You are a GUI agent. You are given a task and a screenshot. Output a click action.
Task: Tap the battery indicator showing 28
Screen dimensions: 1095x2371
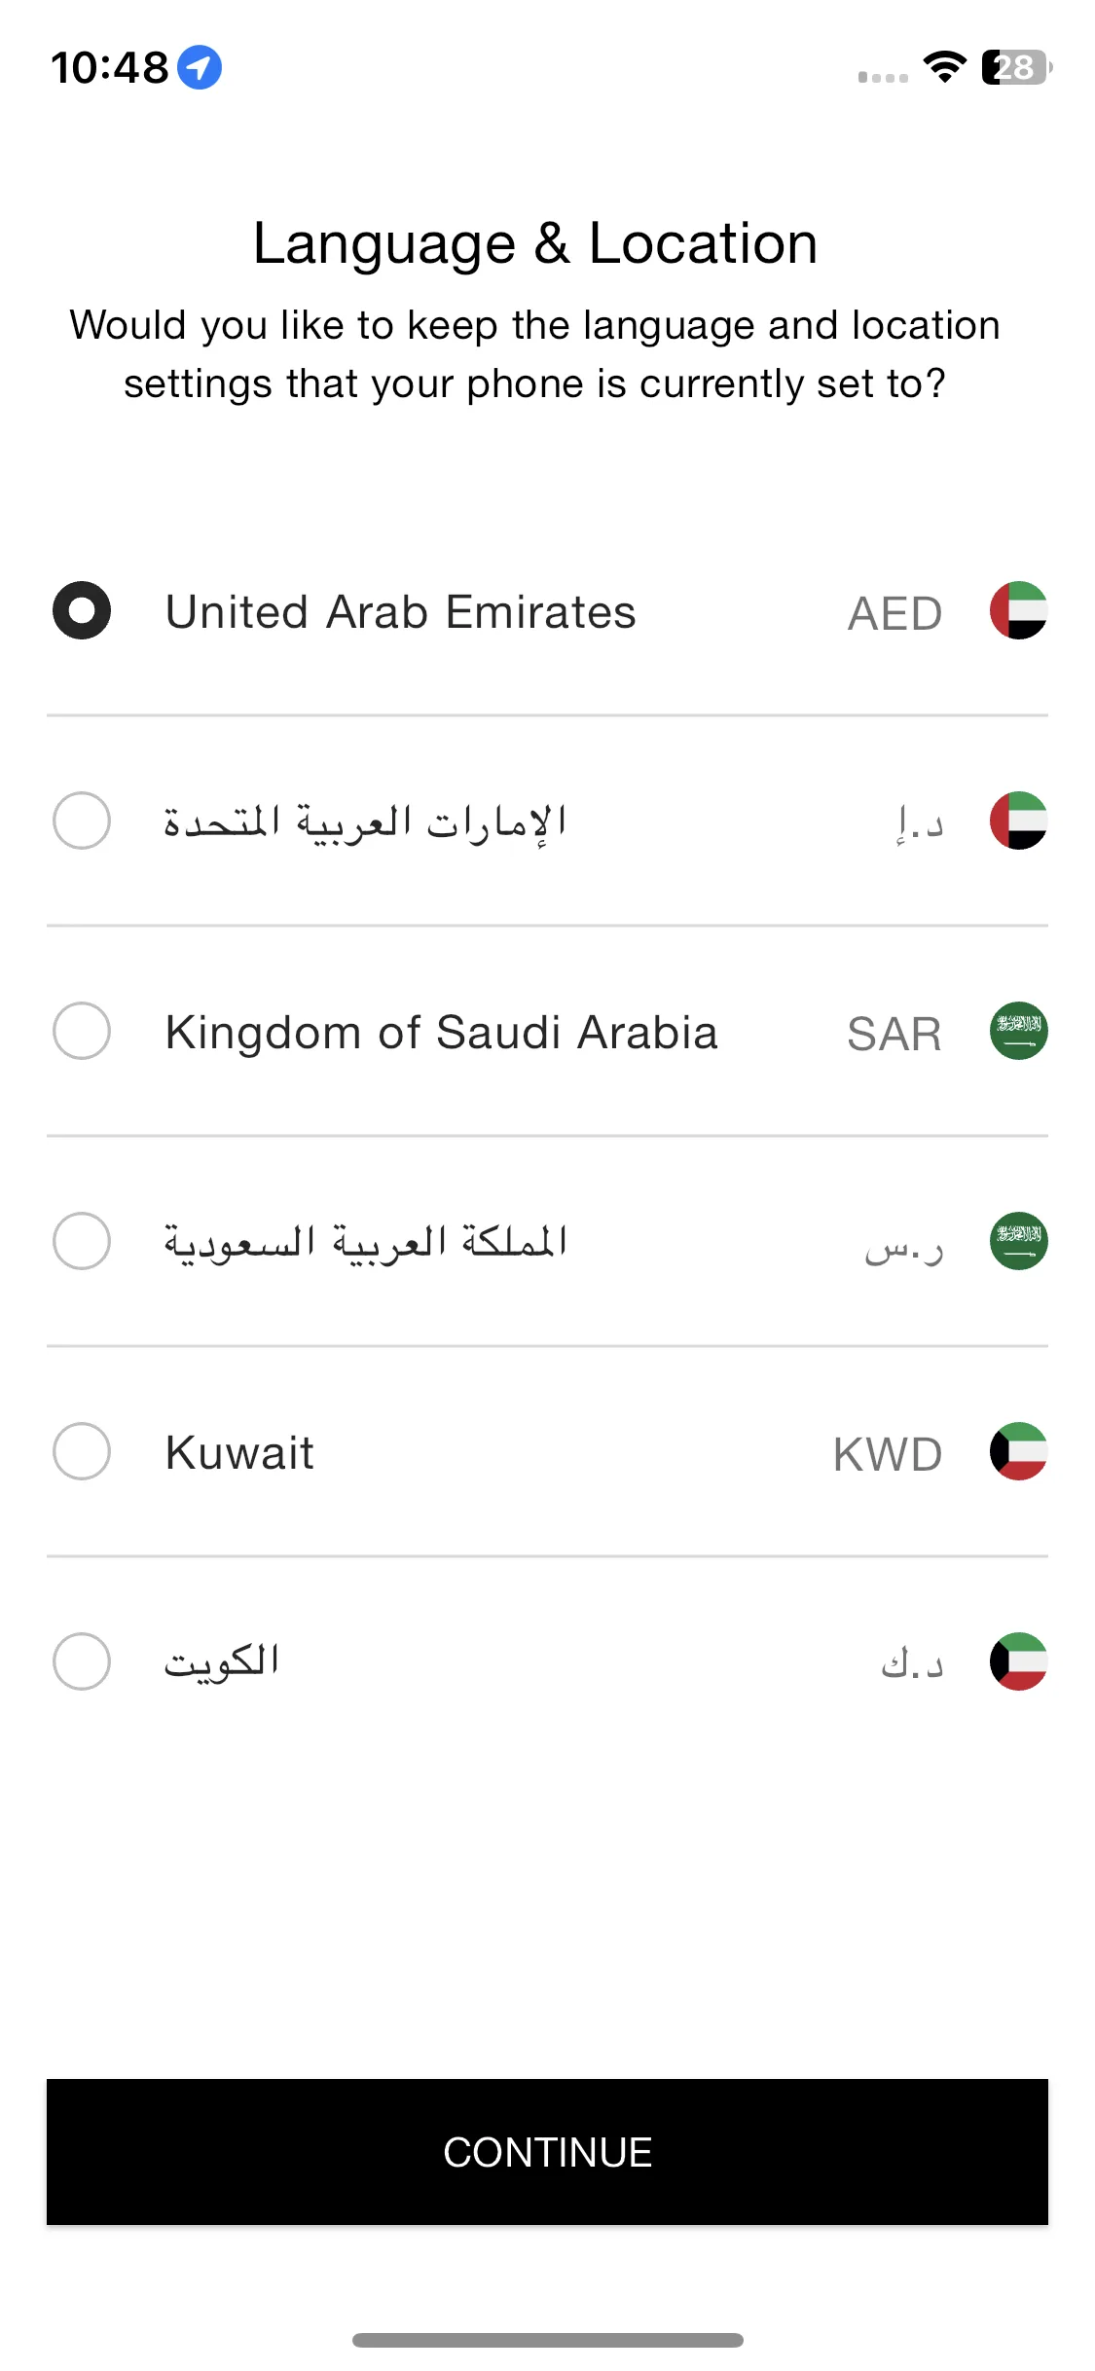click(1016, 67)
